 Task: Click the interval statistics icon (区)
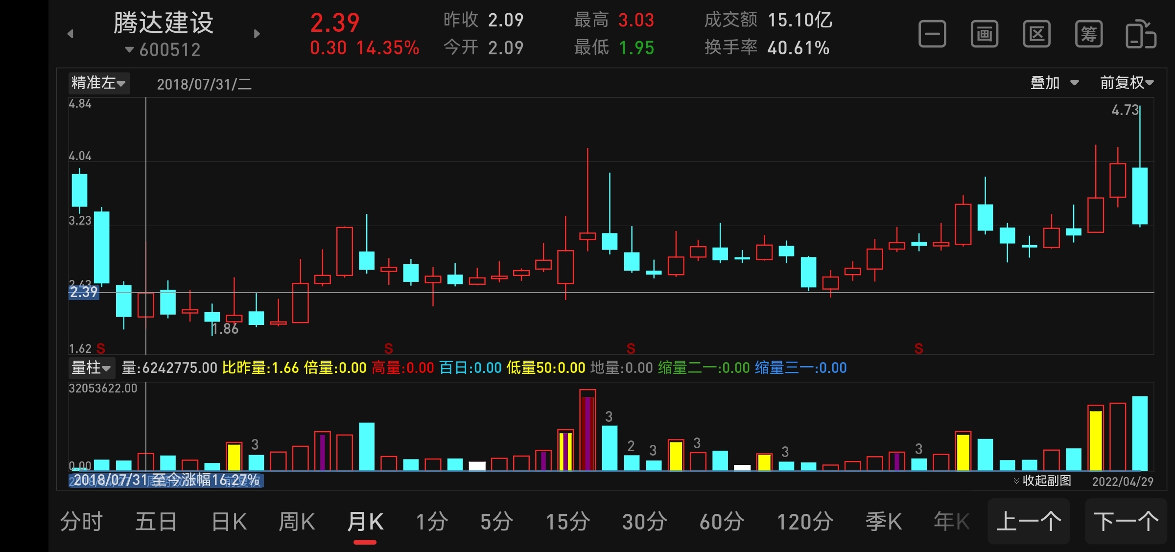point(1036,34)
